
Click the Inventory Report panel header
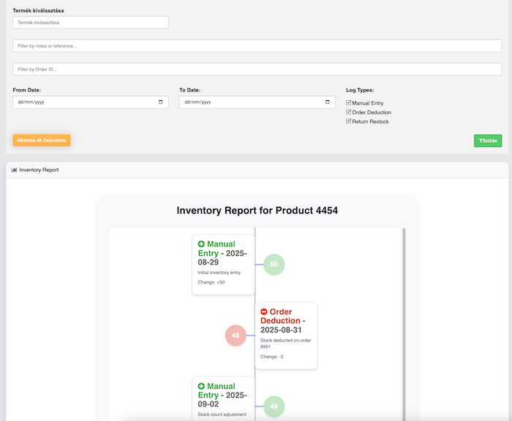[256, 170]
